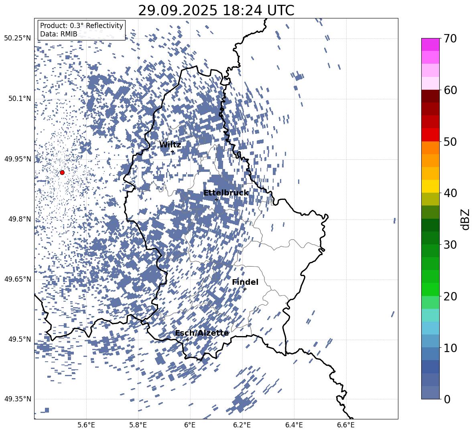This screenshot has height=433, width=475.
Task: Click the colorbar 50 tick label
Action: 450,141
